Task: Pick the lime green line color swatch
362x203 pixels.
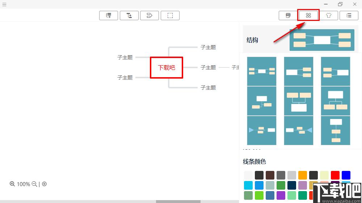Action: (x=259, y=195)
